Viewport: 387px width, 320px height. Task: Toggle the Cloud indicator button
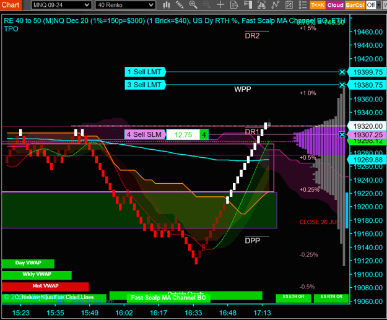[x=335, y=5]
